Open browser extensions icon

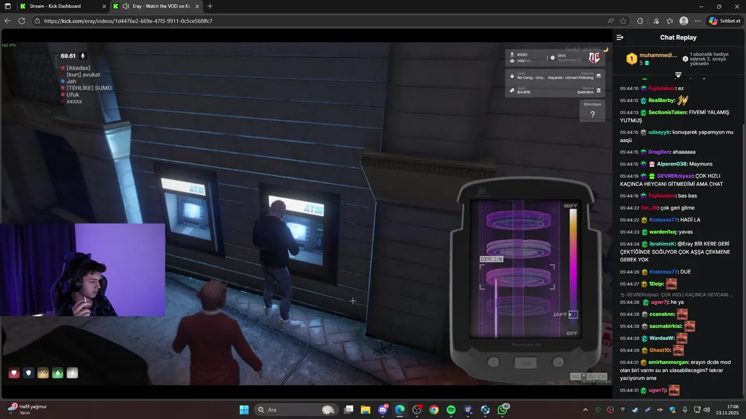[640, 21]
